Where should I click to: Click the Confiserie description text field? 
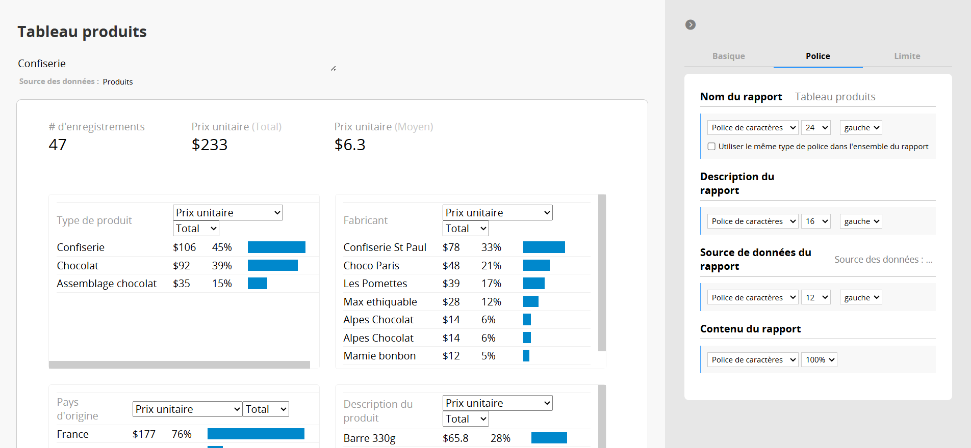click(x=177, y=64)
